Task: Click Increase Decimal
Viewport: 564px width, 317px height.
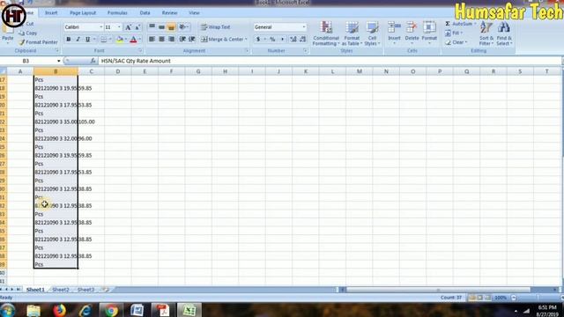Action: tap(293, 39)
